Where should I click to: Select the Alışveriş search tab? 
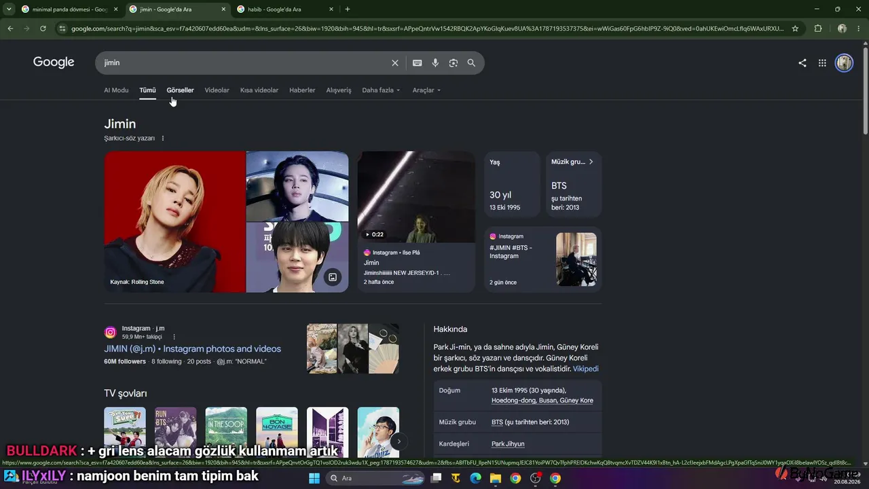(339, 90)
